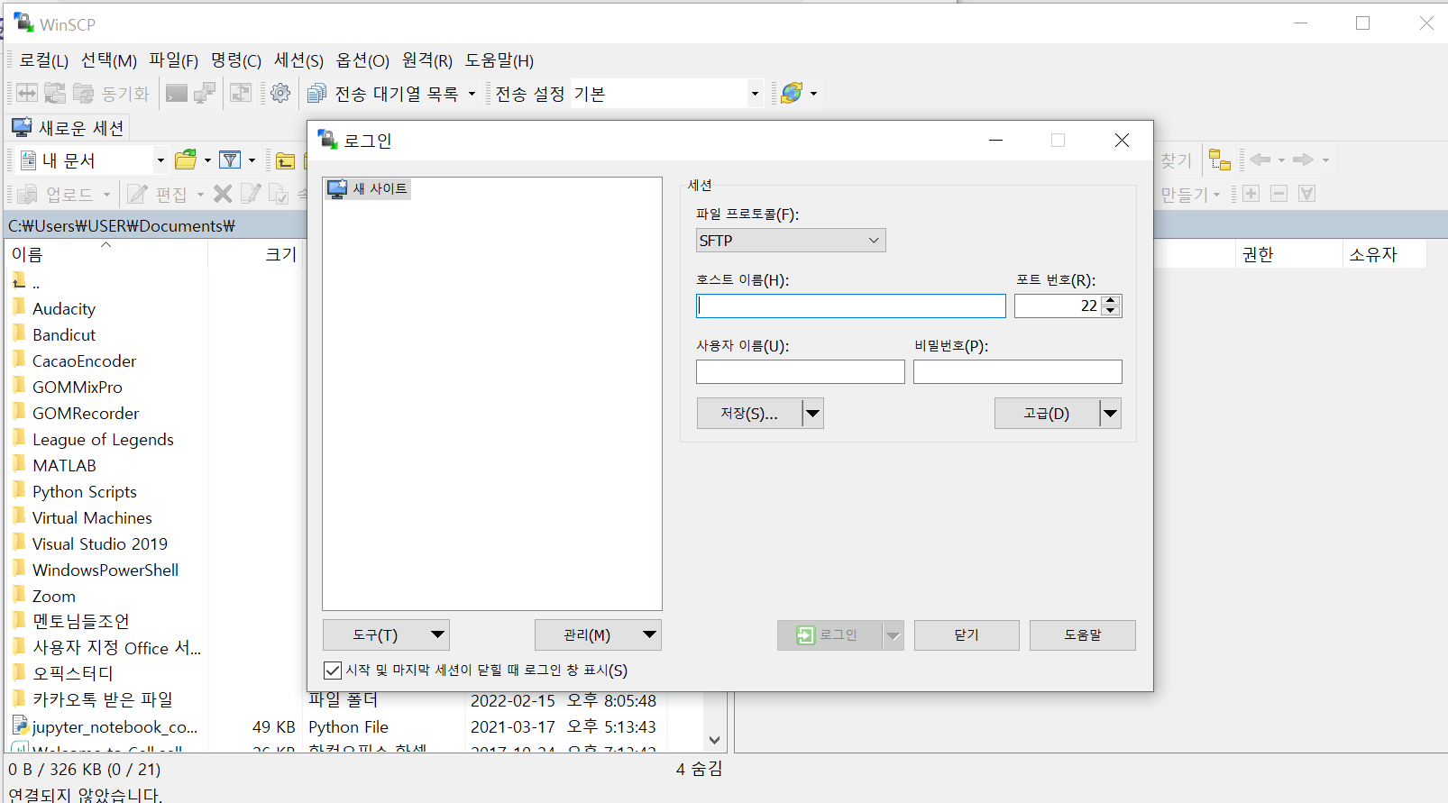Viewport: 1448px width, 803px height.
Task: Click the remote back arrow icon
Action: [x=1260, y=160]
